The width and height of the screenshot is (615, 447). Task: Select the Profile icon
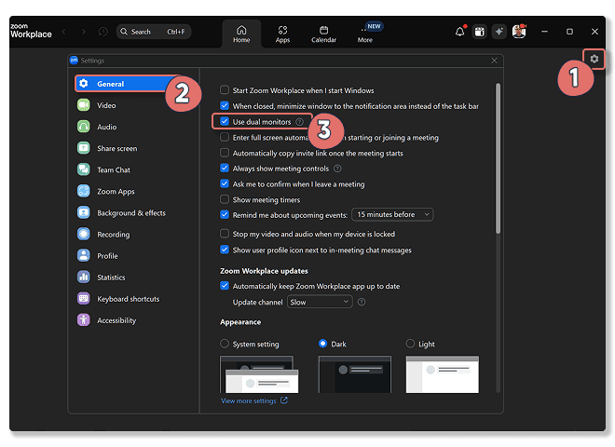[84, 256]
